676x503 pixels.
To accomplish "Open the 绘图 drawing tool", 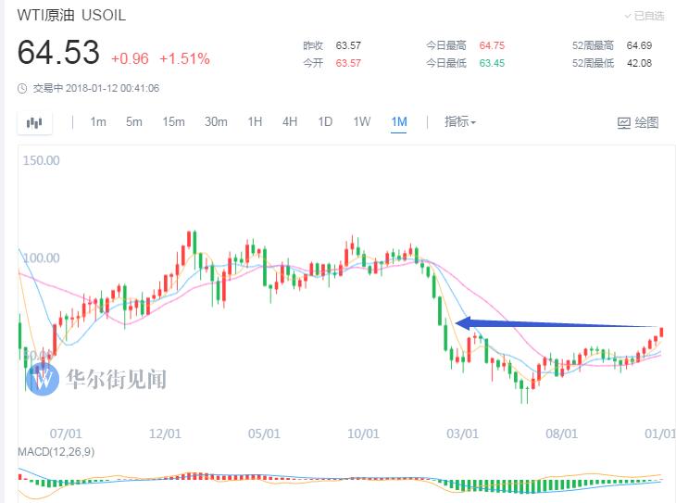I will [x=638, y=122].
